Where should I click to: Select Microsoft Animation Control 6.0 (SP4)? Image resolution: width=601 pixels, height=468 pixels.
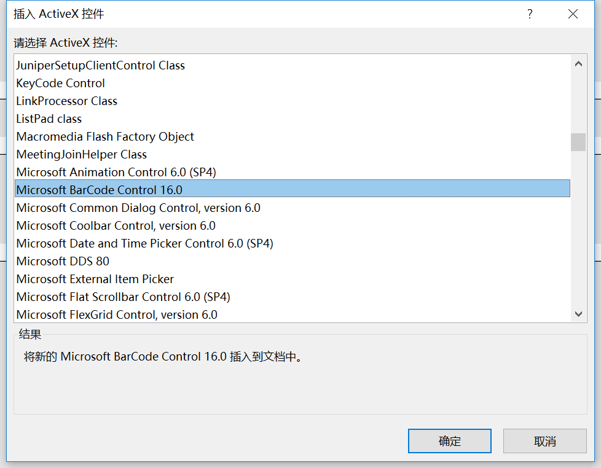point(293,173)
